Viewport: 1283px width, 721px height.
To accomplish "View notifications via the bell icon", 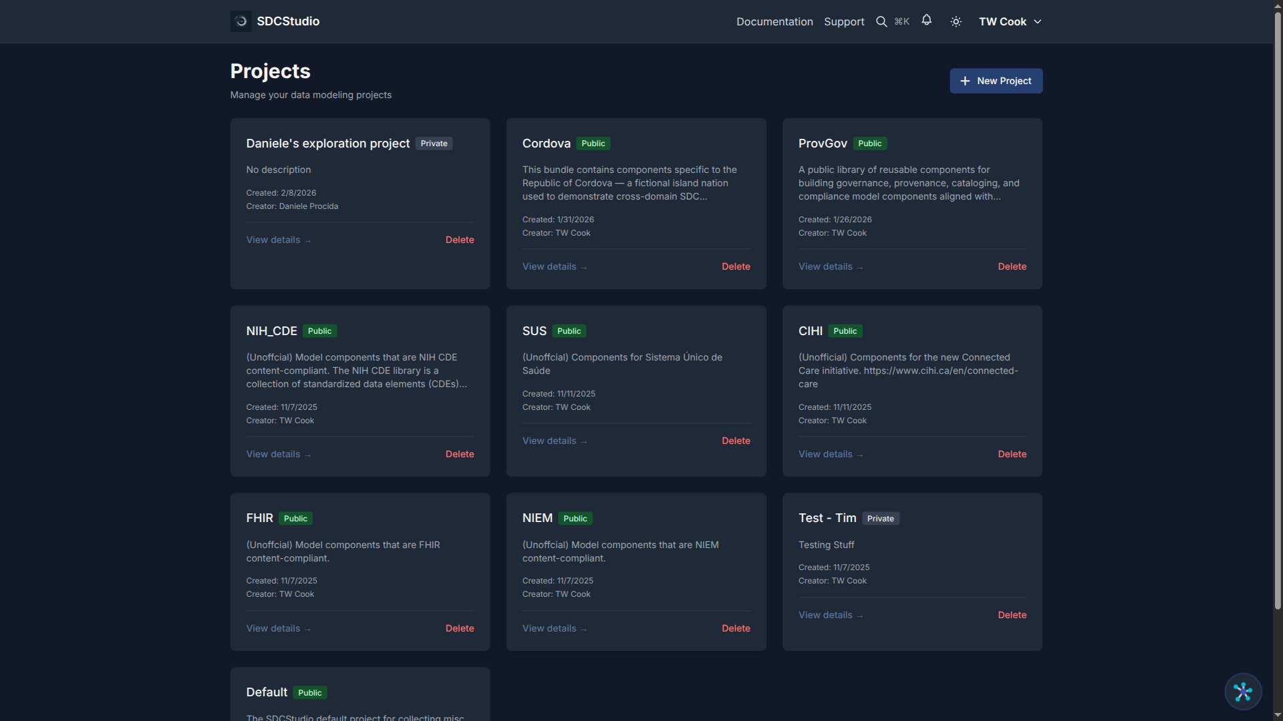I will 927,21.
